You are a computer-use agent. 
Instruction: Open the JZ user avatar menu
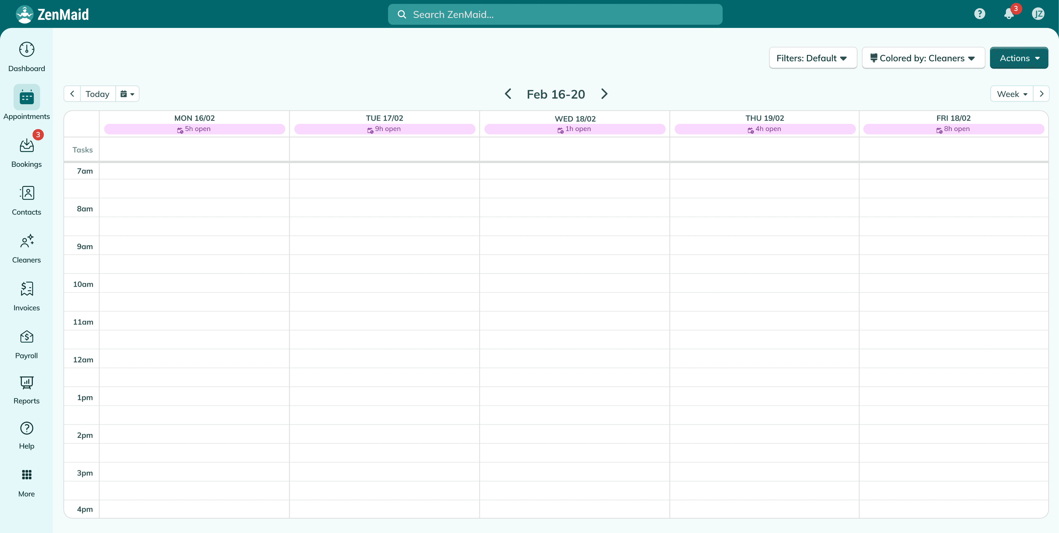point(1038,14)
